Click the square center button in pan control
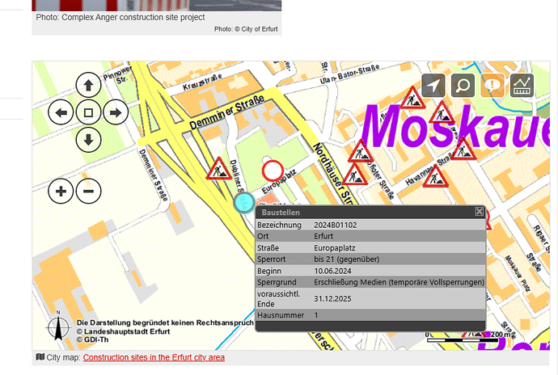Viewport: 558px width, 375px height. [x=88, y=112]
